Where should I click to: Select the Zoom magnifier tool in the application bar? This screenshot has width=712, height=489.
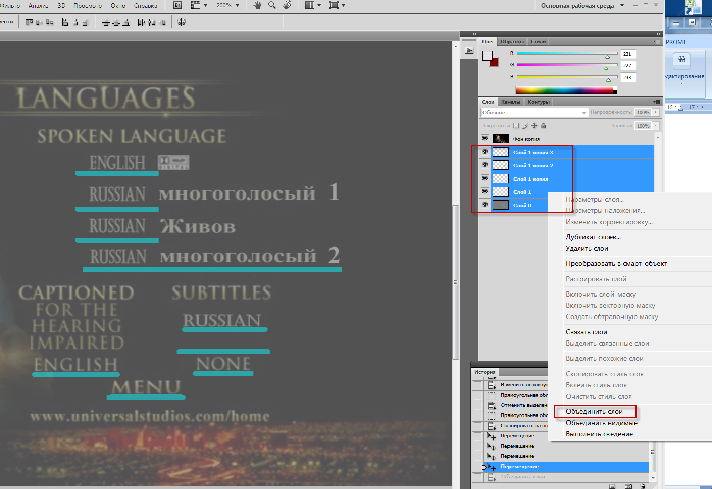272,5
